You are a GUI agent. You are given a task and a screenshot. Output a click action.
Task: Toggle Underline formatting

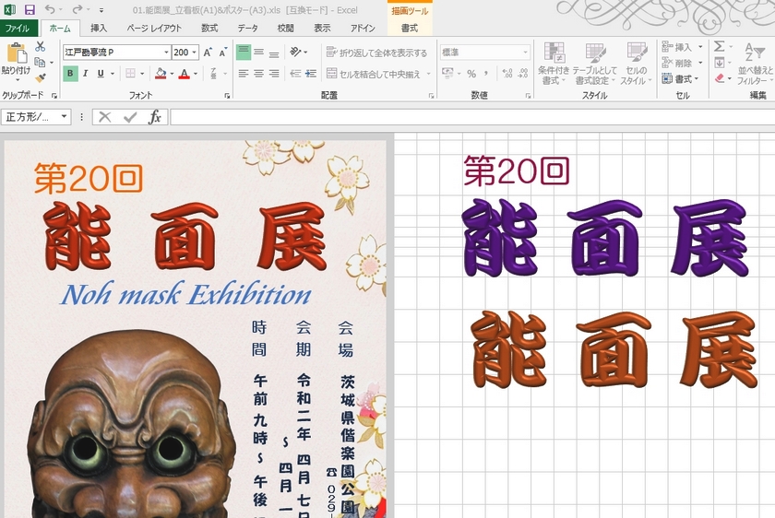pos(101,74)
